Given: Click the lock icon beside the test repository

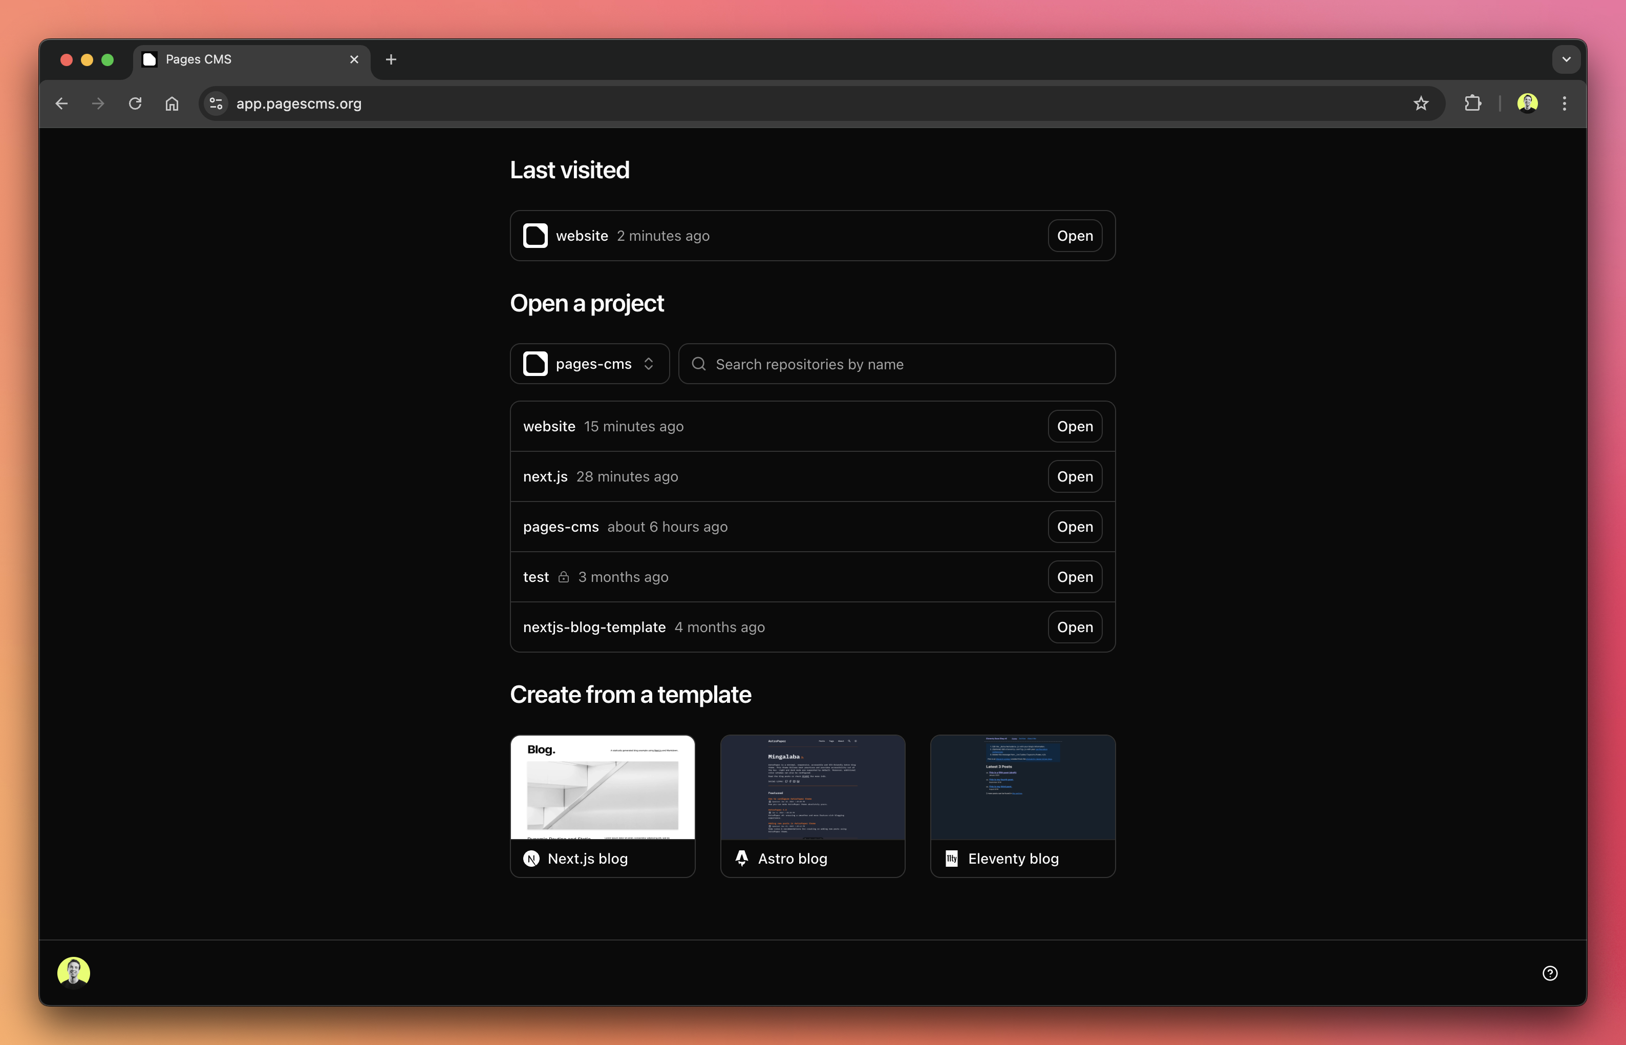Looking at the screenshot, I should pos(564,577).
